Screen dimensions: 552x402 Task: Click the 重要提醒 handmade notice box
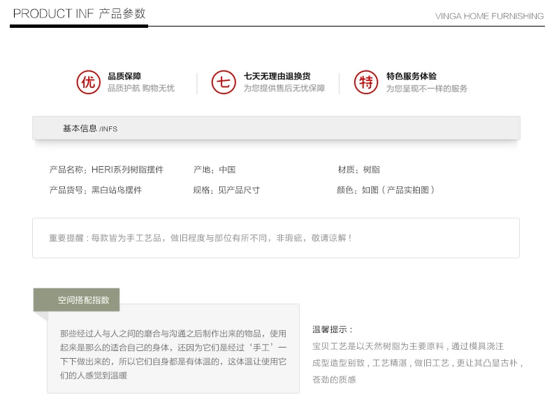click(276, 238)
